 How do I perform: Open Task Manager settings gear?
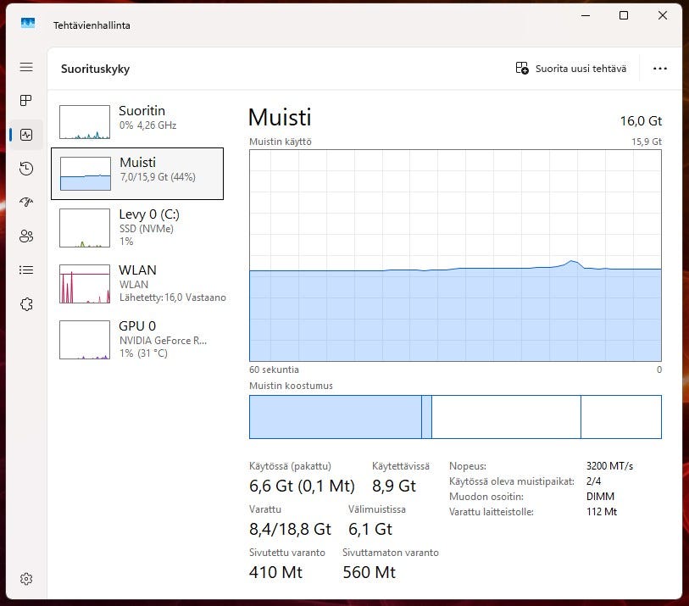[26, 579]
